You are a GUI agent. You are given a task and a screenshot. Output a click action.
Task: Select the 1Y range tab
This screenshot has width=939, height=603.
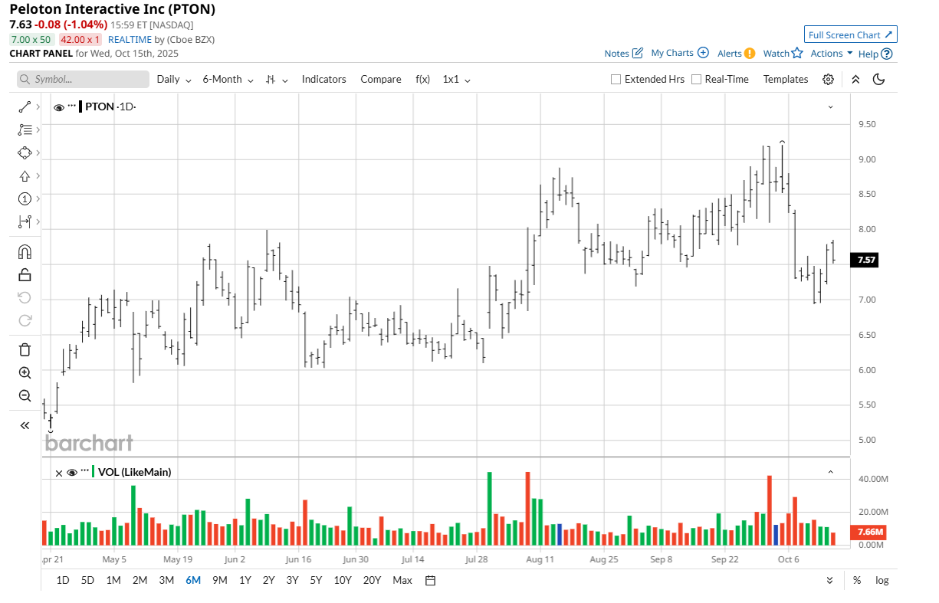245,580
